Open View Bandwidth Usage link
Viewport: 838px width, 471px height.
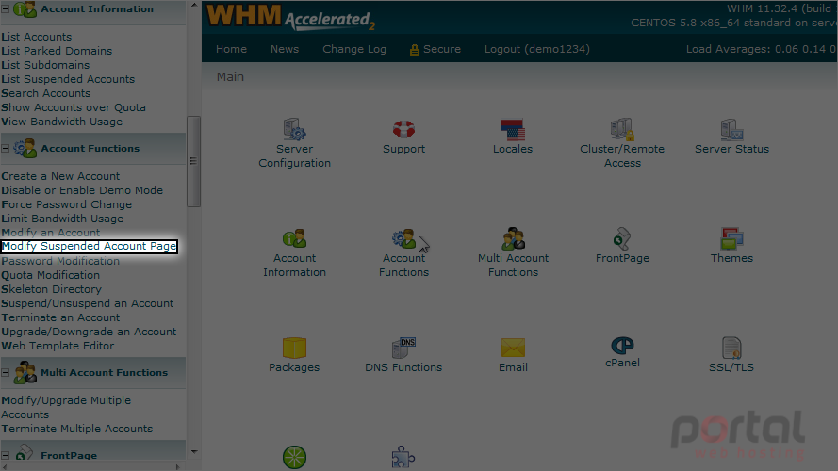click(x=61, y=122)
